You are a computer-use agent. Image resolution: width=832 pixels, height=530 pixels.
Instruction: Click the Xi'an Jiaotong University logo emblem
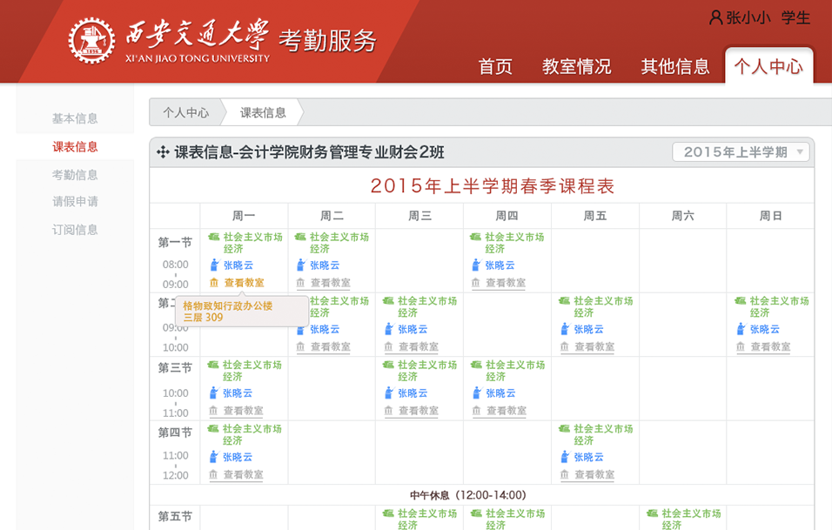tap(92, 41)
